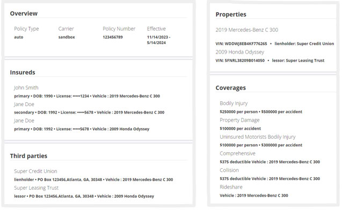Click the lienholder PO Box address line
The image size is (342, 210).
(93, 179)
